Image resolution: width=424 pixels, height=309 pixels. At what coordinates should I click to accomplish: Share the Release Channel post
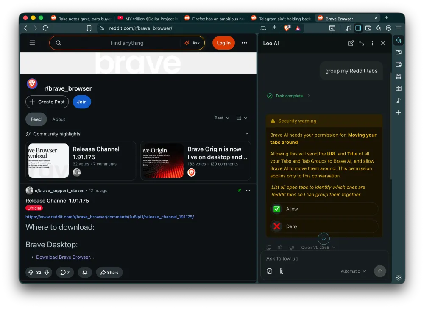(x=109, y=272)
